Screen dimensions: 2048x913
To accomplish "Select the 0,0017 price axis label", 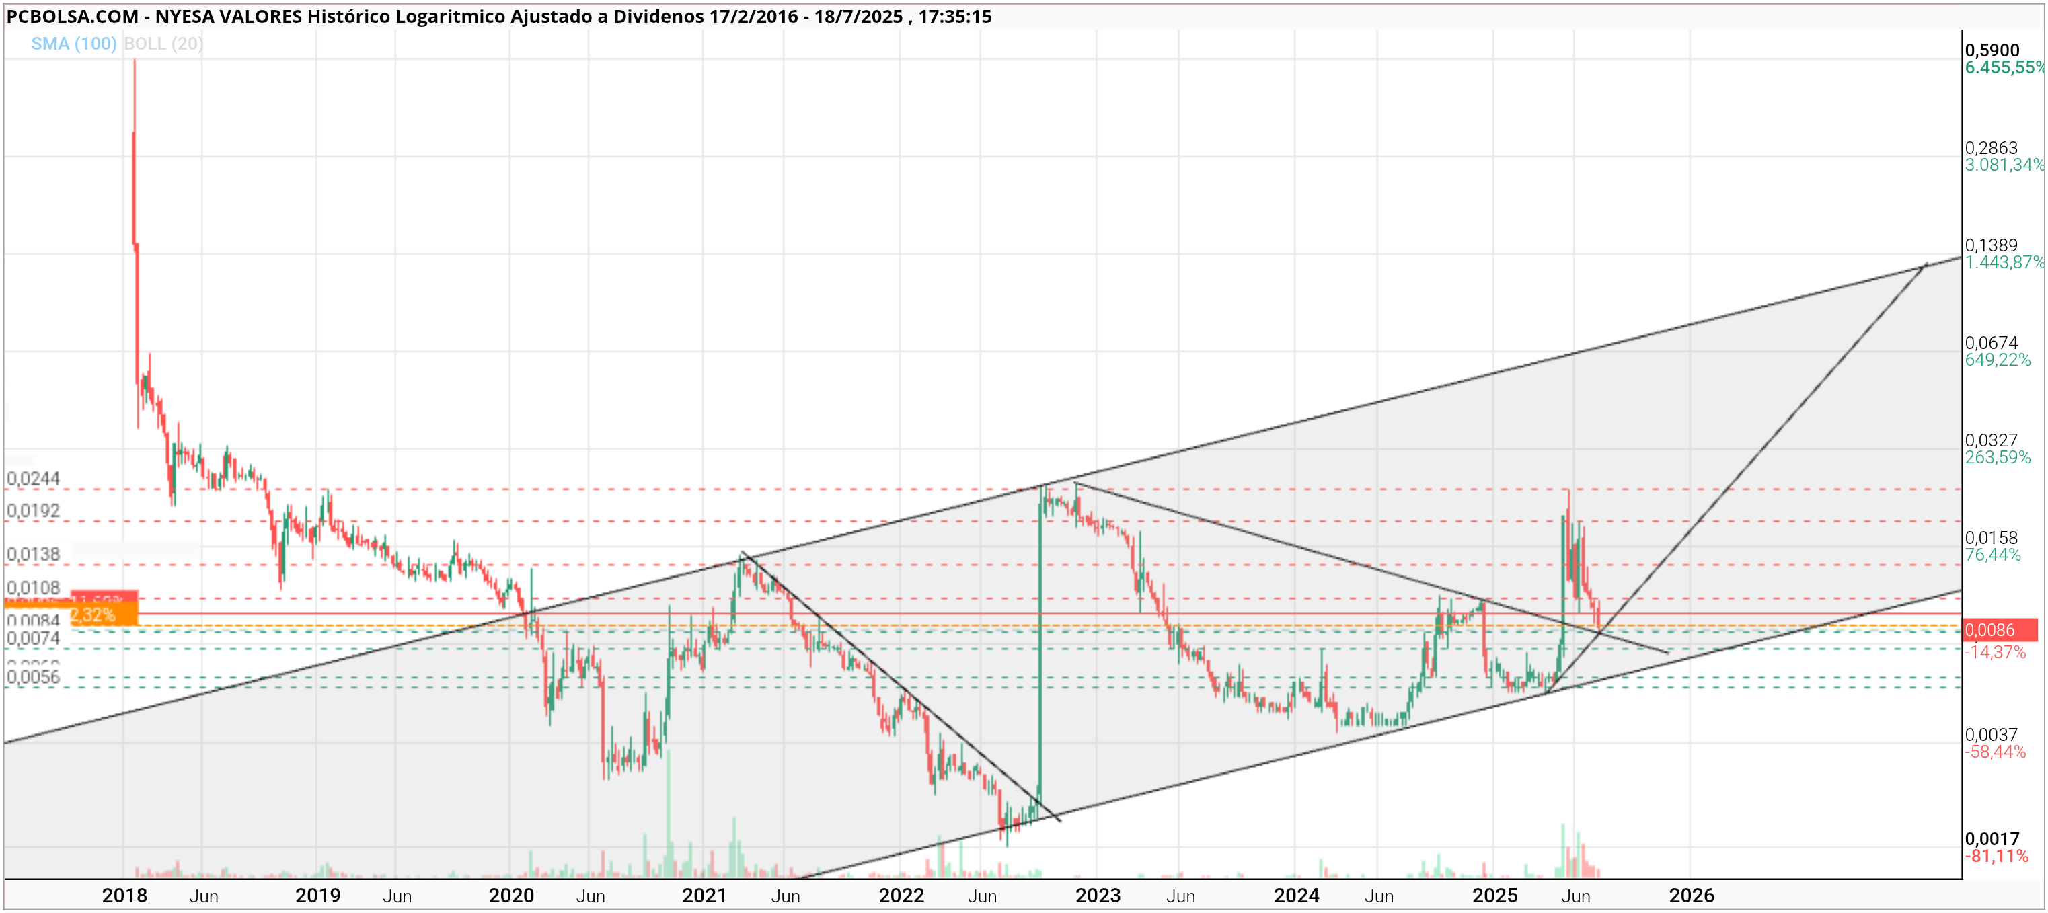I will (x=1992, y=839).
